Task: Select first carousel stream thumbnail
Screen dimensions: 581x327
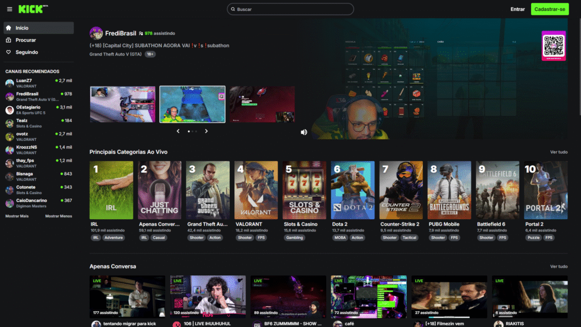Action: (123, 104)
